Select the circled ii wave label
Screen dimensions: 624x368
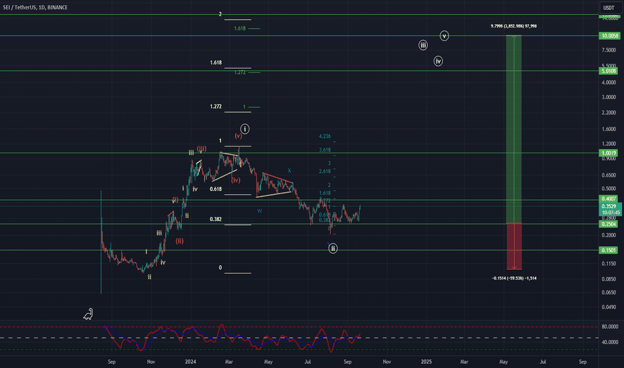333,249
